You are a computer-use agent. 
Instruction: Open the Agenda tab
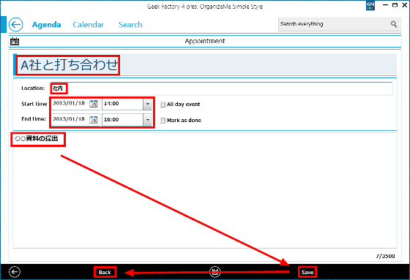pos(46,25)
